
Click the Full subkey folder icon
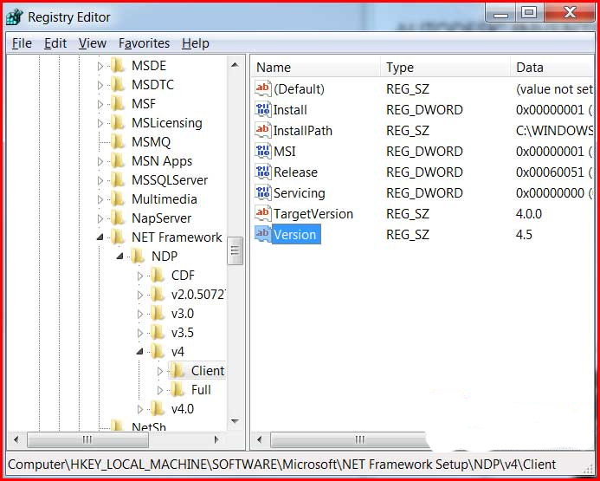click(177, 389)
